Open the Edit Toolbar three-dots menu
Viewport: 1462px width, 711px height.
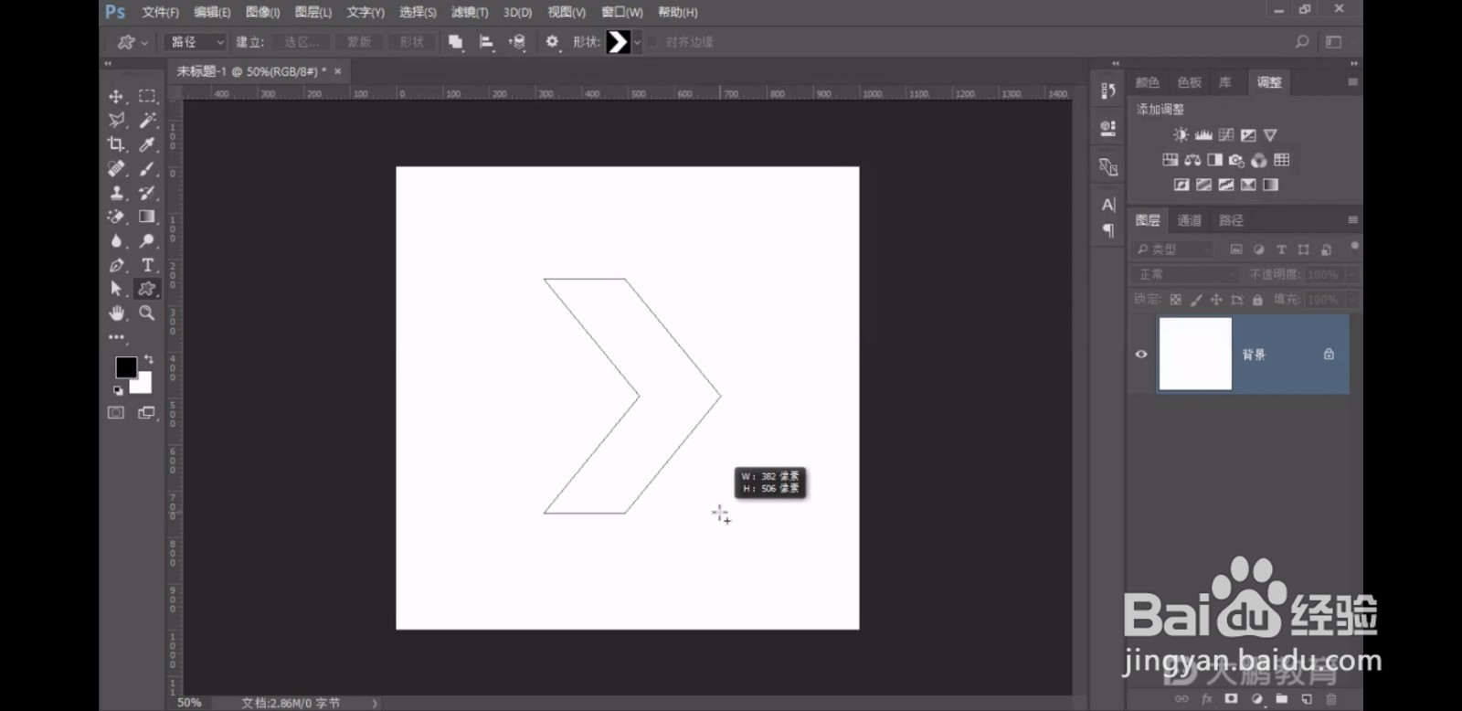[116, 337]
